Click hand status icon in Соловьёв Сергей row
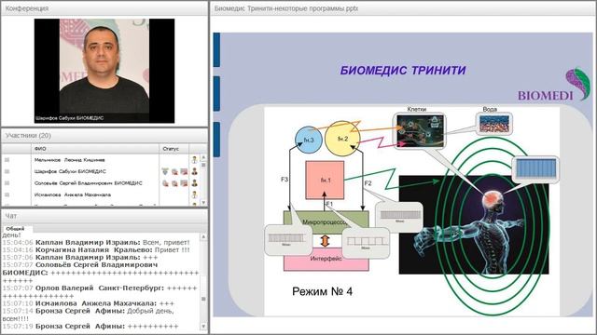This screenshot has width=597, height=335. coord(165,183)
